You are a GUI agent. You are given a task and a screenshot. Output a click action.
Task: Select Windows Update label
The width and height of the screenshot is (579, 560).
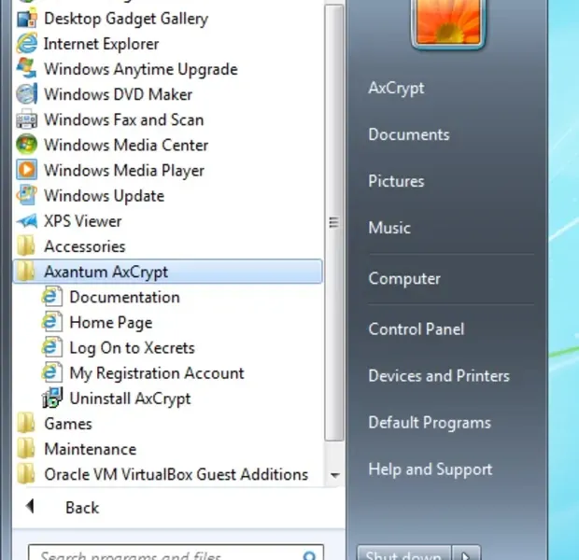tap(105, 196)
